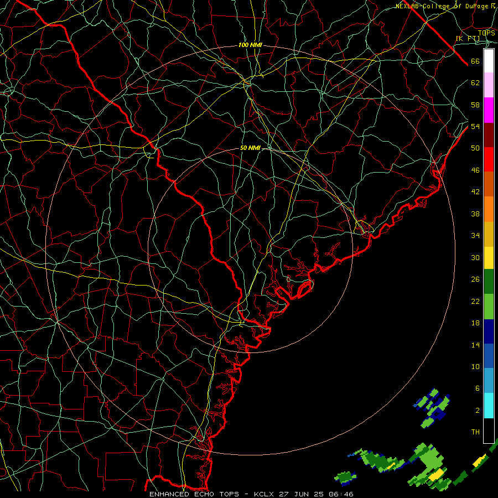Click the yellow 34 kft legend swatch

tap(489, 258)
